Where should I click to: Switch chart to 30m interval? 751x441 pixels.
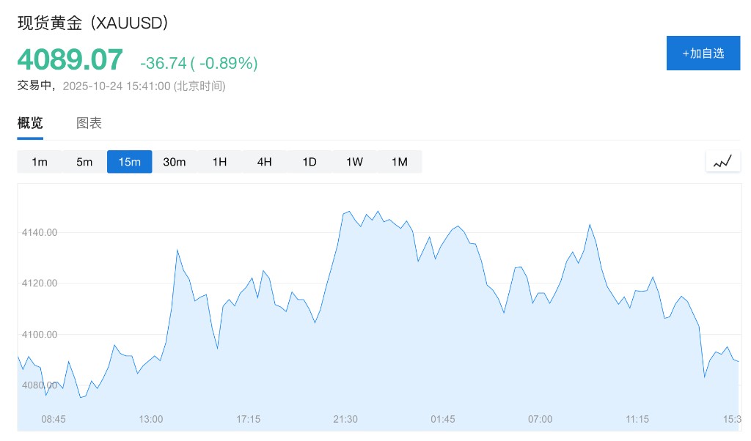point(175,162)
